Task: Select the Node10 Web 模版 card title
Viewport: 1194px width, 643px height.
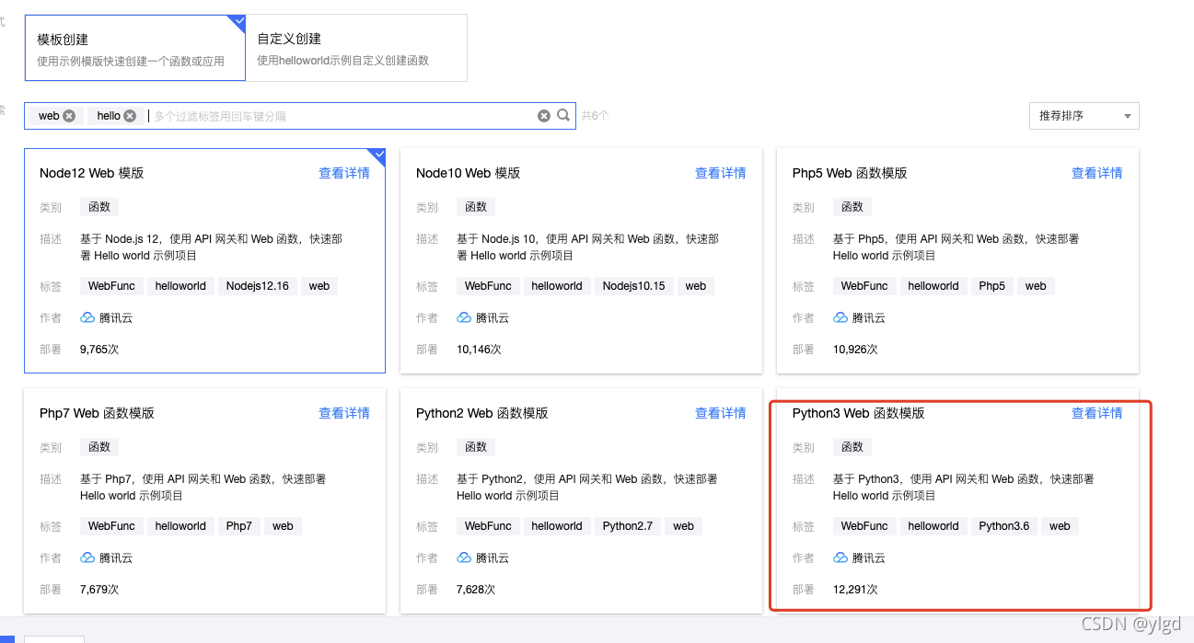Action: point(469,173)
